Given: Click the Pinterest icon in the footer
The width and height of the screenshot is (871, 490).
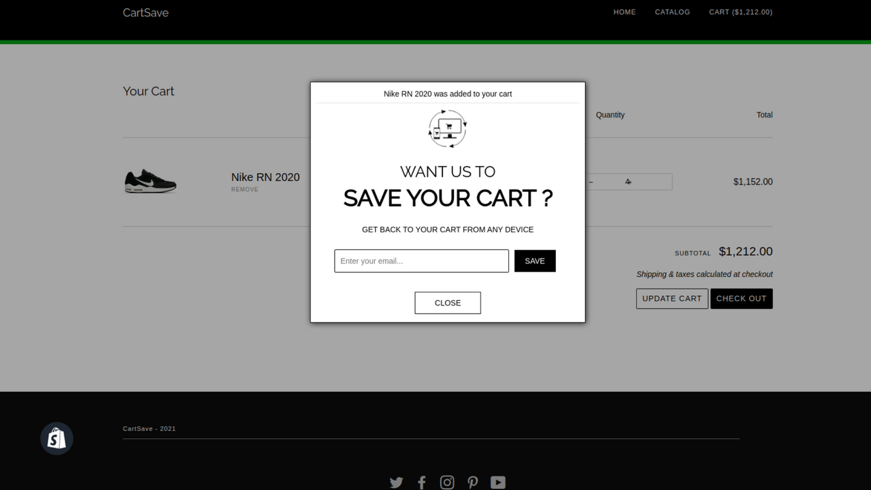Looking at the screenshot, I should tap(472, 482).
